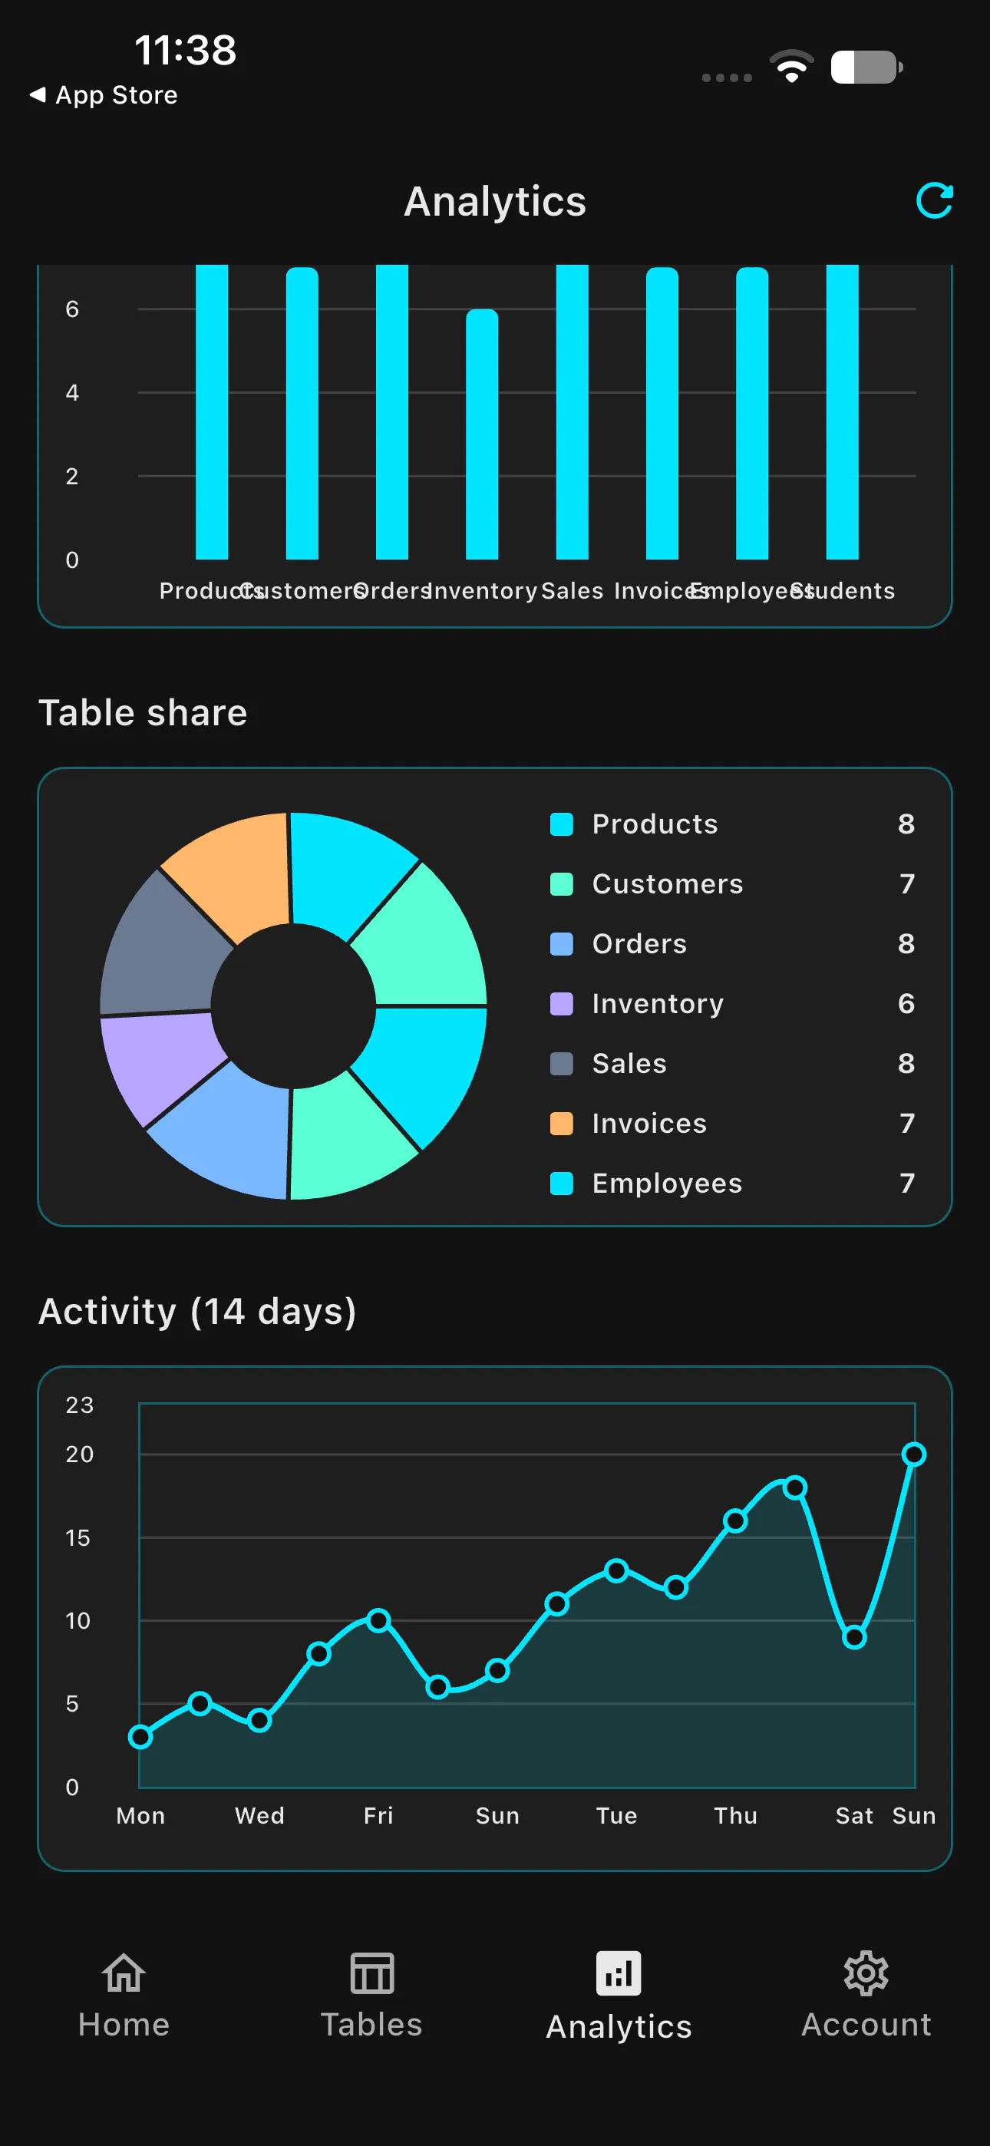Tap the Inventory bar in bar chart
990x2146 pixels.
pyautogui.click(x=482, y=434)
